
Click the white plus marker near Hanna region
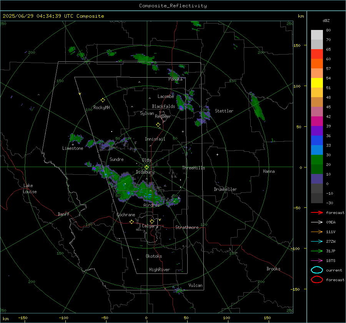217,154
